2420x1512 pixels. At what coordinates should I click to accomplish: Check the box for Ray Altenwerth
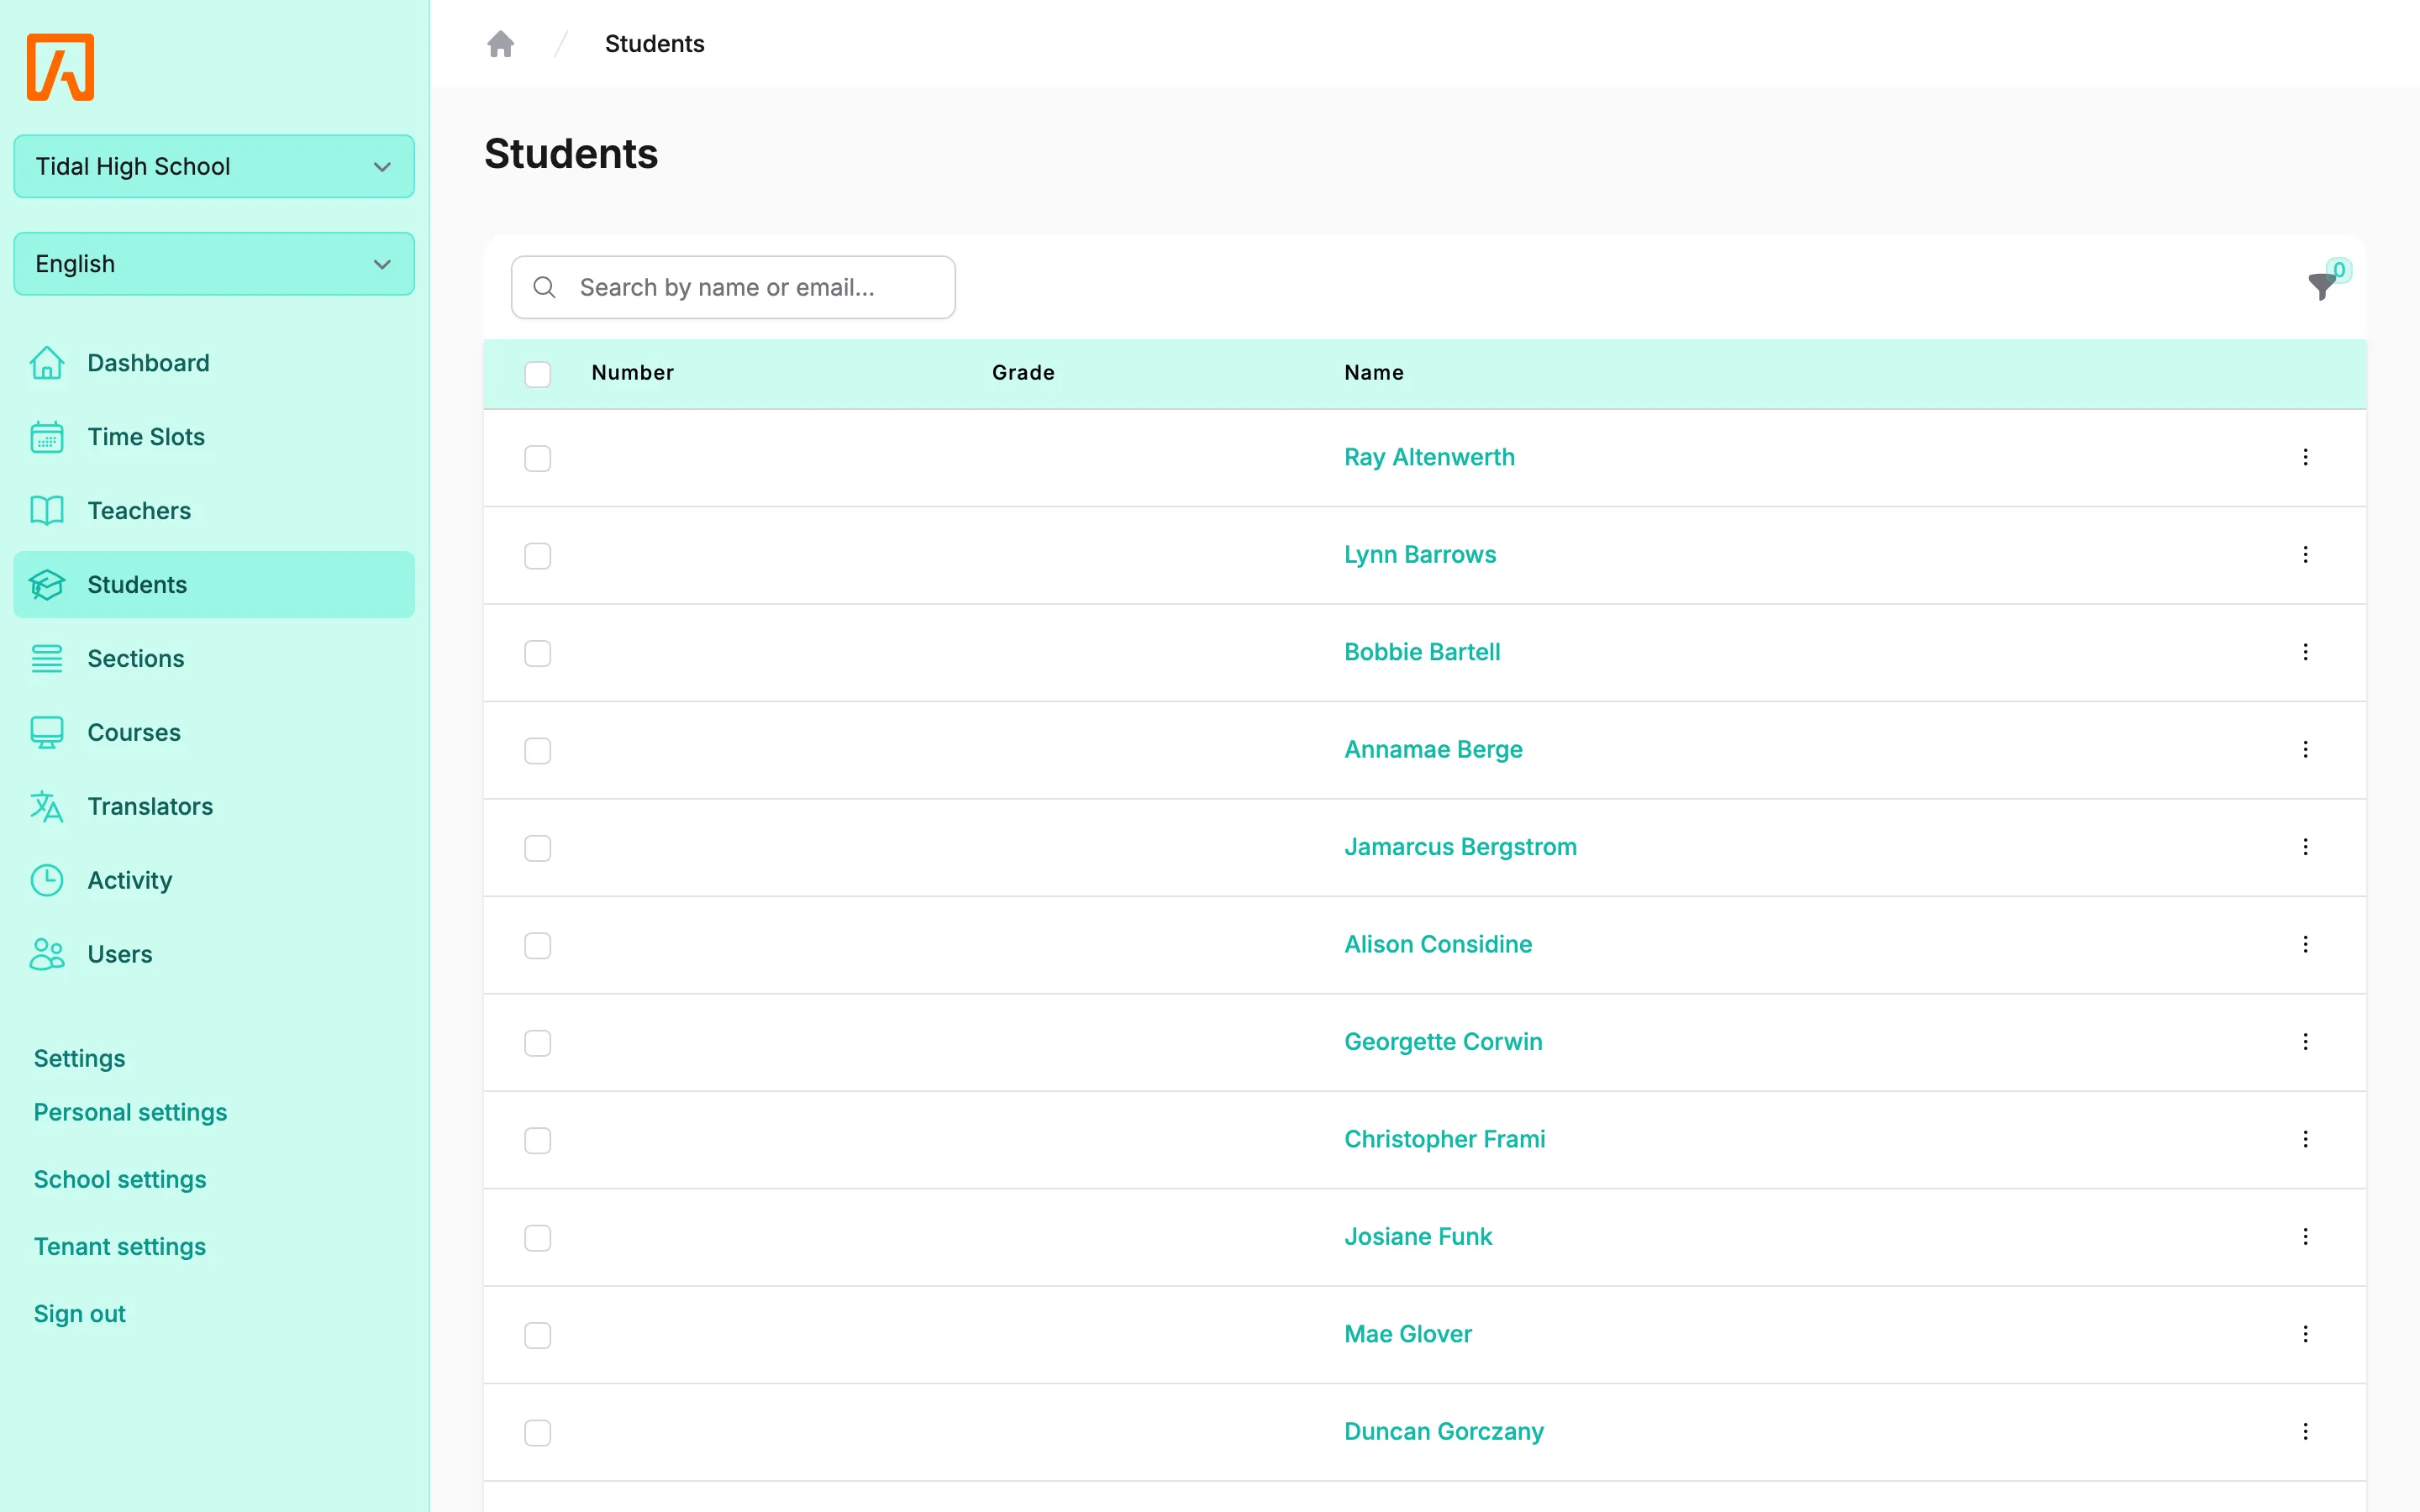tap(538, 458)
